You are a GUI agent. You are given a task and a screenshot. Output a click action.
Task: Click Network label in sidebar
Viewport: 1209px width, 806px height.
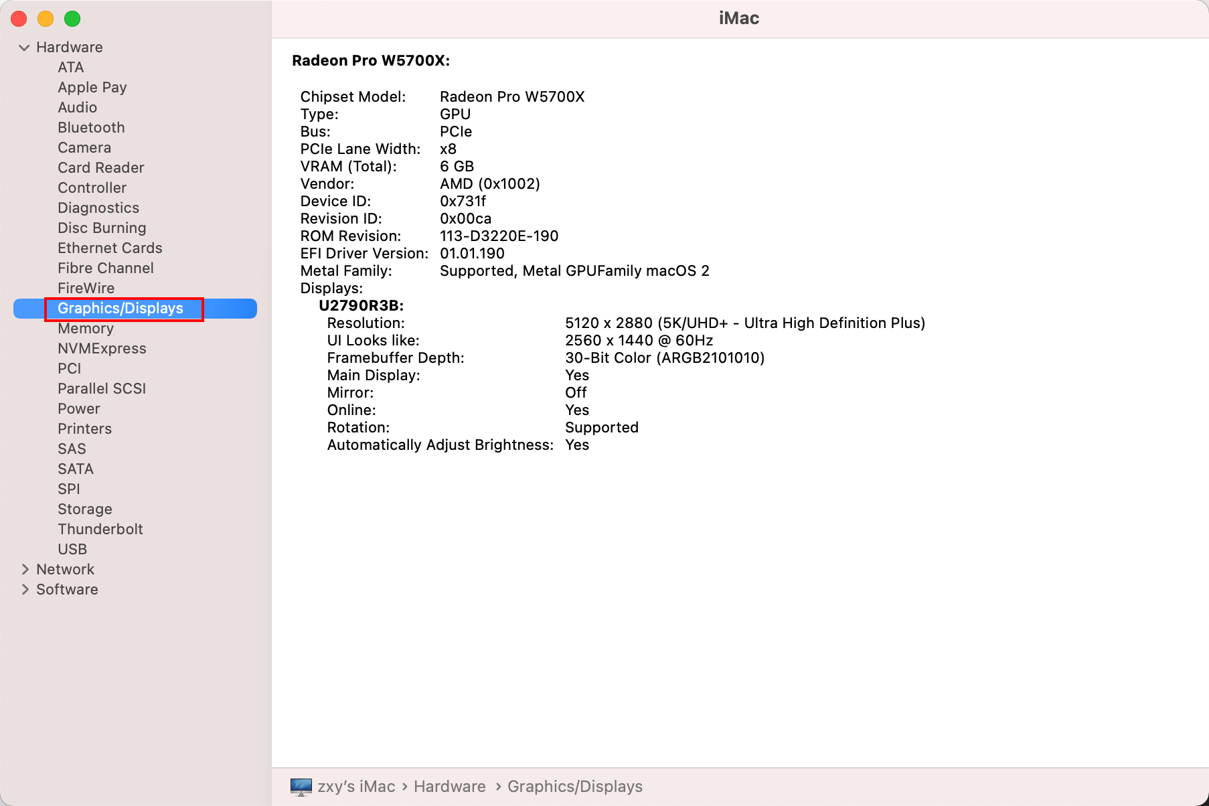pos(65,570)
